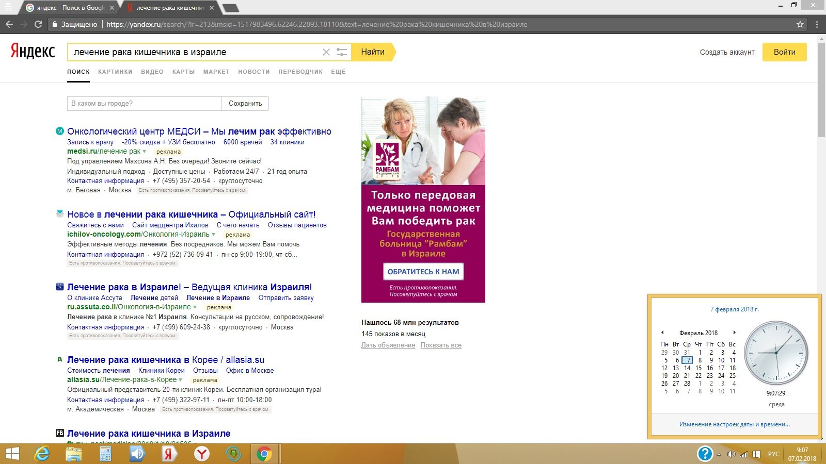
Task: Switch to the КАРТЫ tab
Action: point(183,72)
